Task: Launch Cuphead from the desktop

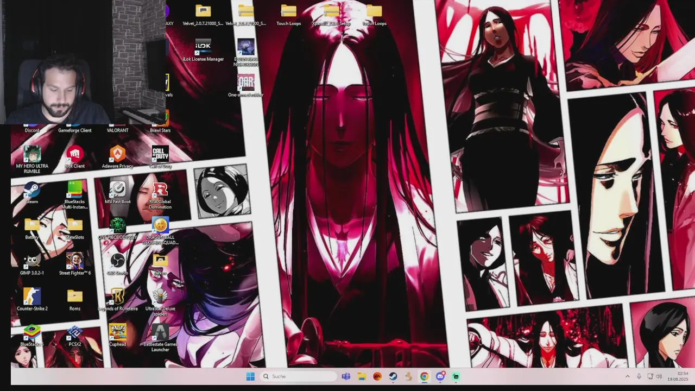Action: (117, 335)
